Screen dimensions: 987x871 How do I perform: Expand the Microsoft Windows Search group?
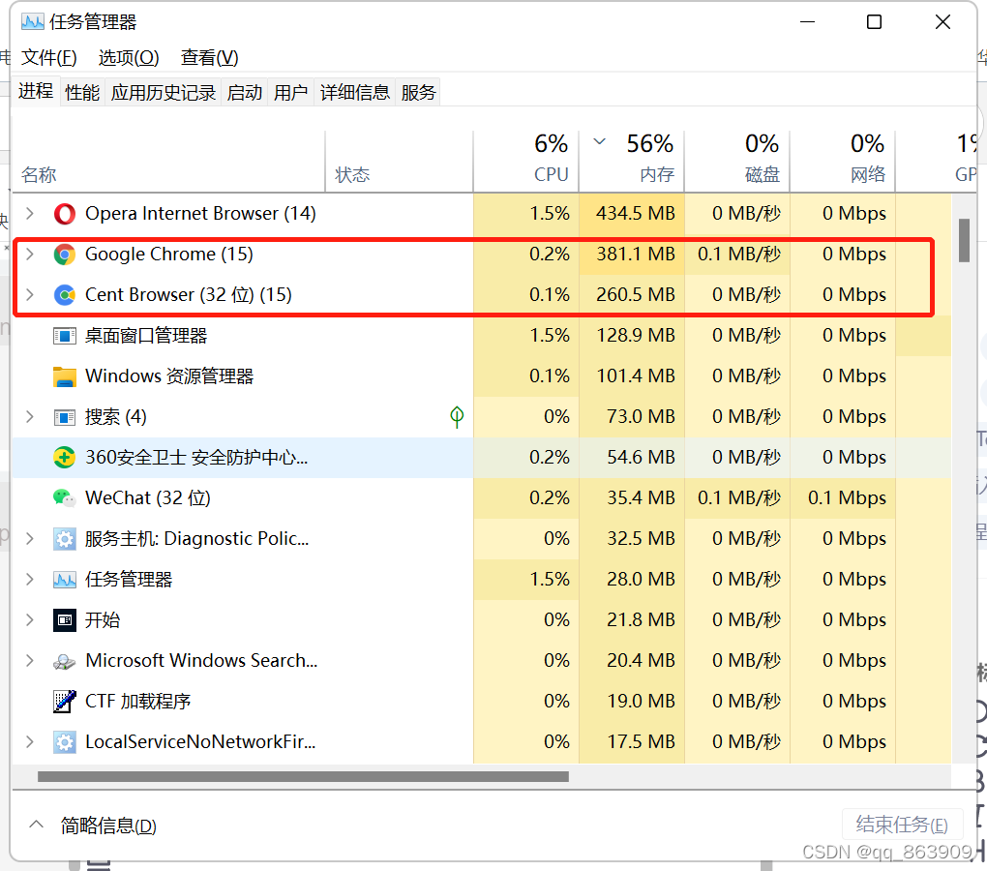click(x=30, y=660)
